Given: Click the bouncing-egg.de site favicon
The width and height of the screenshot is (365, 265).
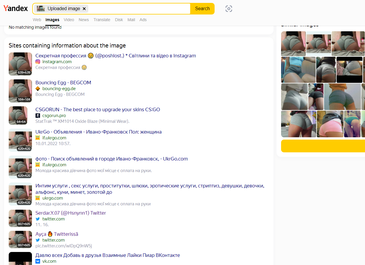Looking at the screenshot, I should click(x=38, y=89).
